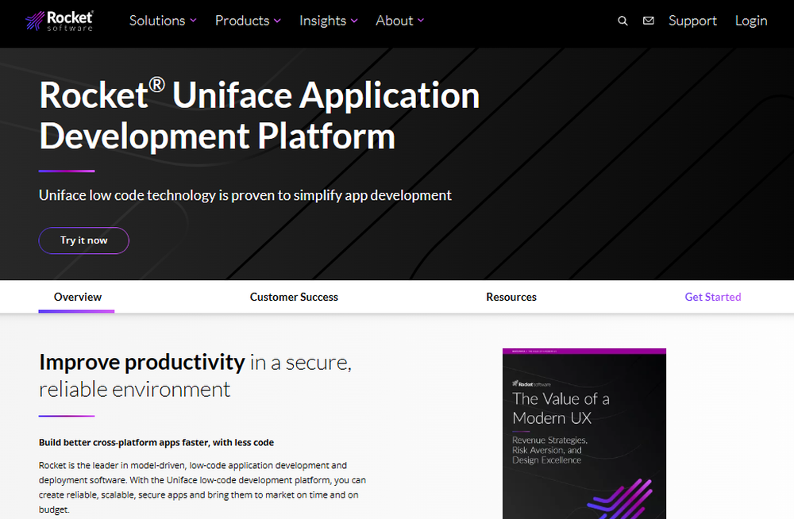Expand the About chevron
The height and width of the screenshot is (519, 794).
click(420, 21)
